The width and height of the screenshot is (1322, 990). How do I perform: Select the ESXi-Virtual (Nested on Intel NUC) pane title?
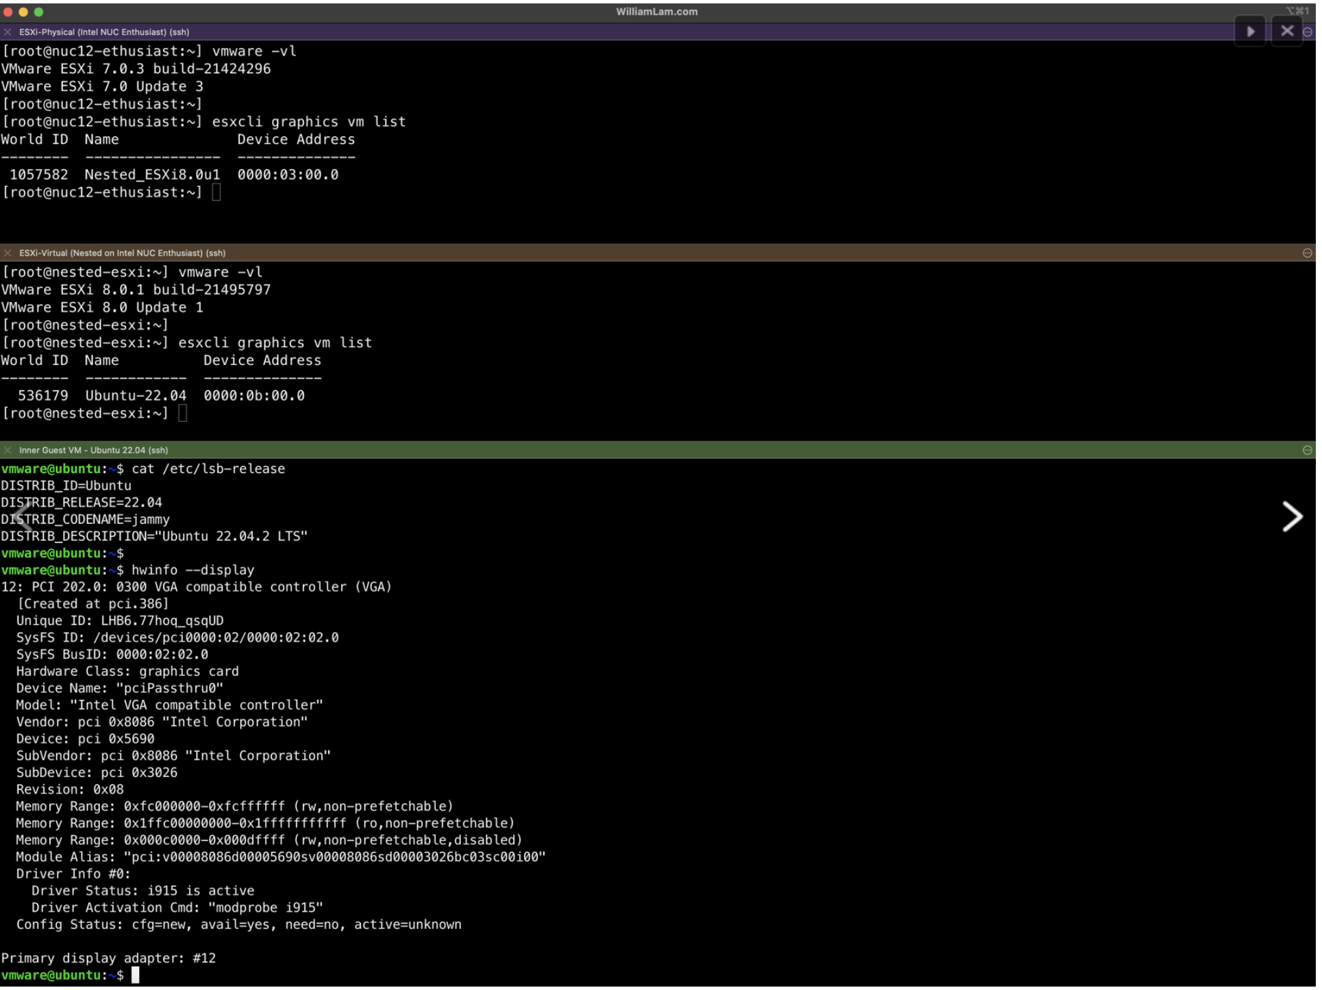123,254
